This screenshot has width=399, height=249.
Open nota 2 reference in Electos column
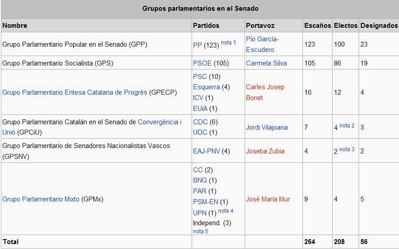click(x=347, y=125)
